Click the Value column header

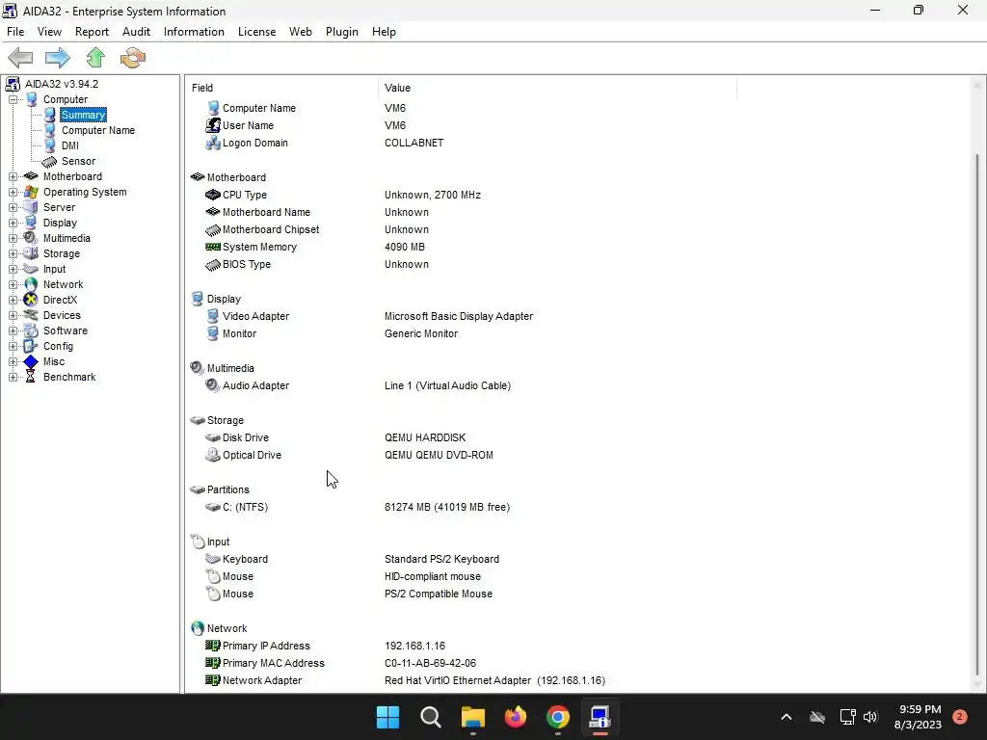point(557,88)
